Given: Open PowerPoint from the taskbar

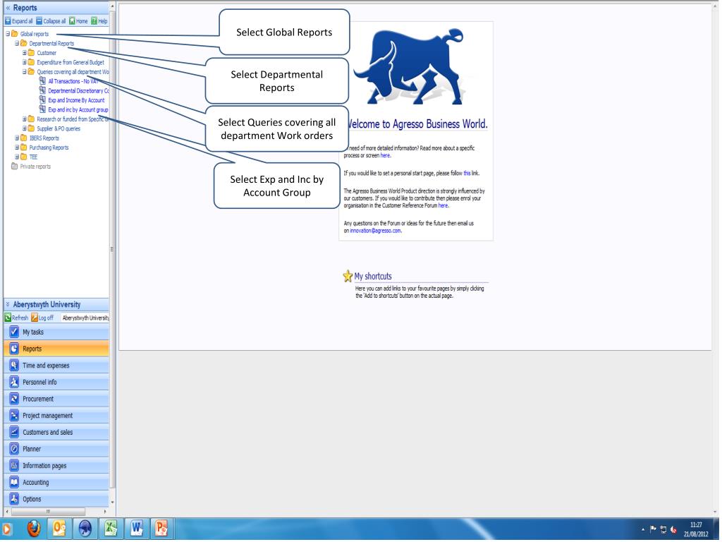Looking at the screenshot, I should coord(161,529).
